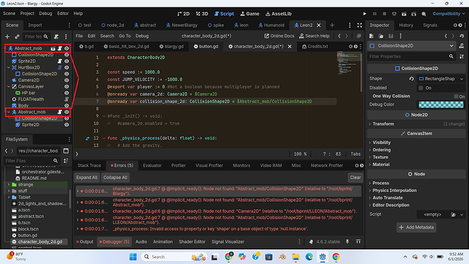Clear the errors list

(355, 178)
